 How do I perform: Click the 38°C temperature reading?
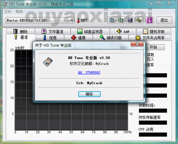tap(84, 20)
